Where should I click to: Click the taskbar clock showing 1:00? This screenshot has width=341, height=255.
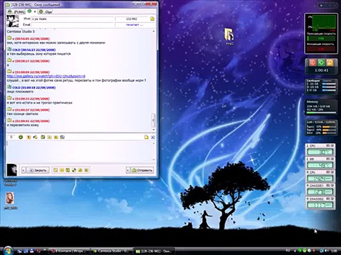tap(334, 251)
